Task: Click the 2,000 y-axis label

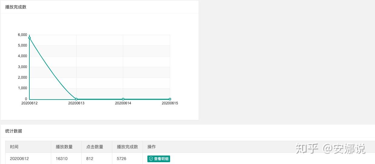Action: [x=22, y=77]
